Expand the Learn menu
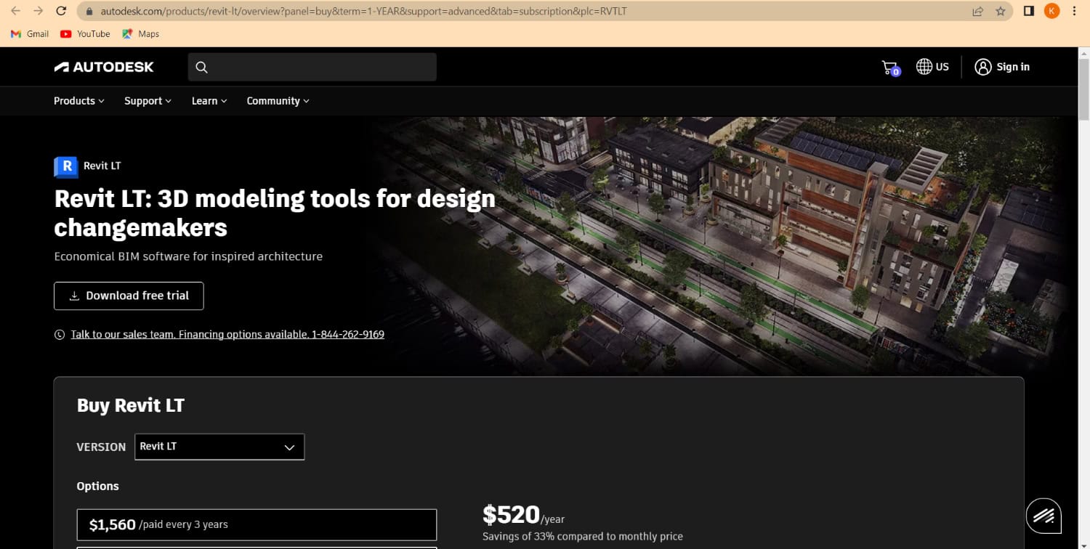Screen dimensions: 1090x549 coord(209,101)
